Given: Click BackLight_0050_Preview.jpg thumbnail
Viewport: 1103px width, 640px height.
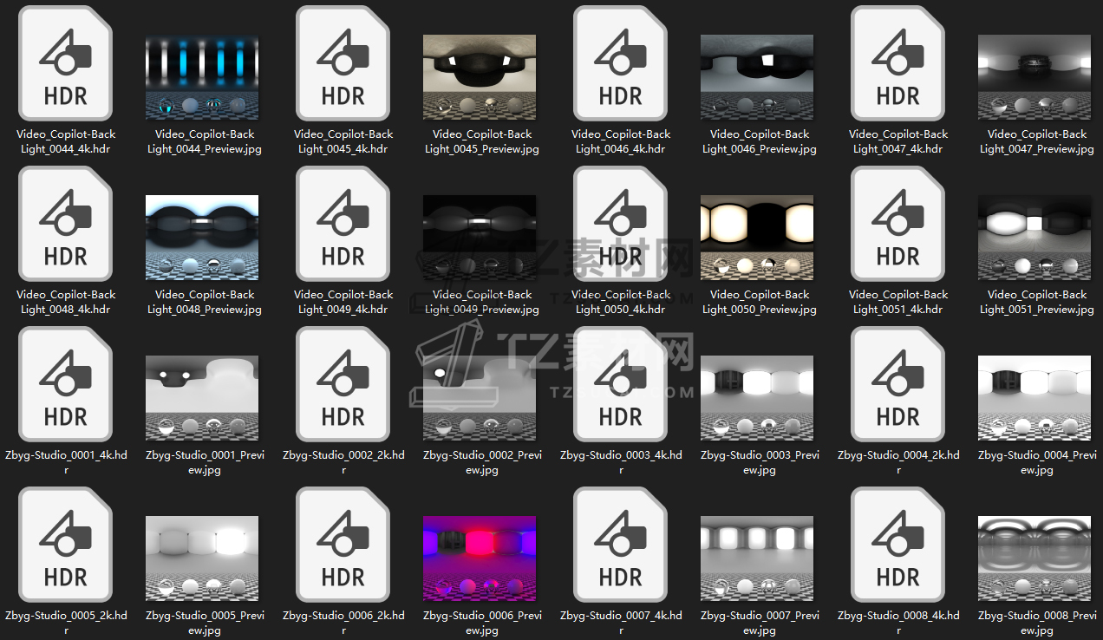Looking at the screenshot, I should point(757,238).
